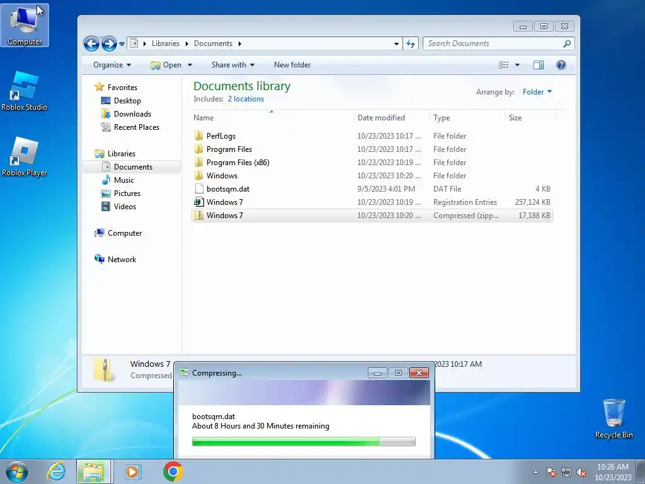The width and height of the screenshot is (645, 484).
Task: Change Arrange by Folder dropdown
Action: click(x=537, y=92)
